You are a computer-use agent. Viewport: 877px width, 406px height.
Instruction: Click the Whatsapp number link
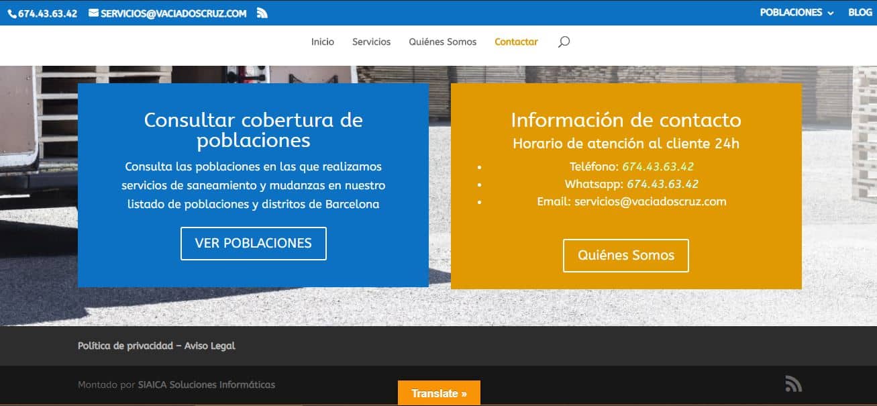coord(662,184)
